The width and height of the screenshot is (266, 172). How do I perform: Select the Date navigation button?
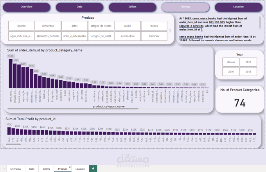[x=79, y=7]
